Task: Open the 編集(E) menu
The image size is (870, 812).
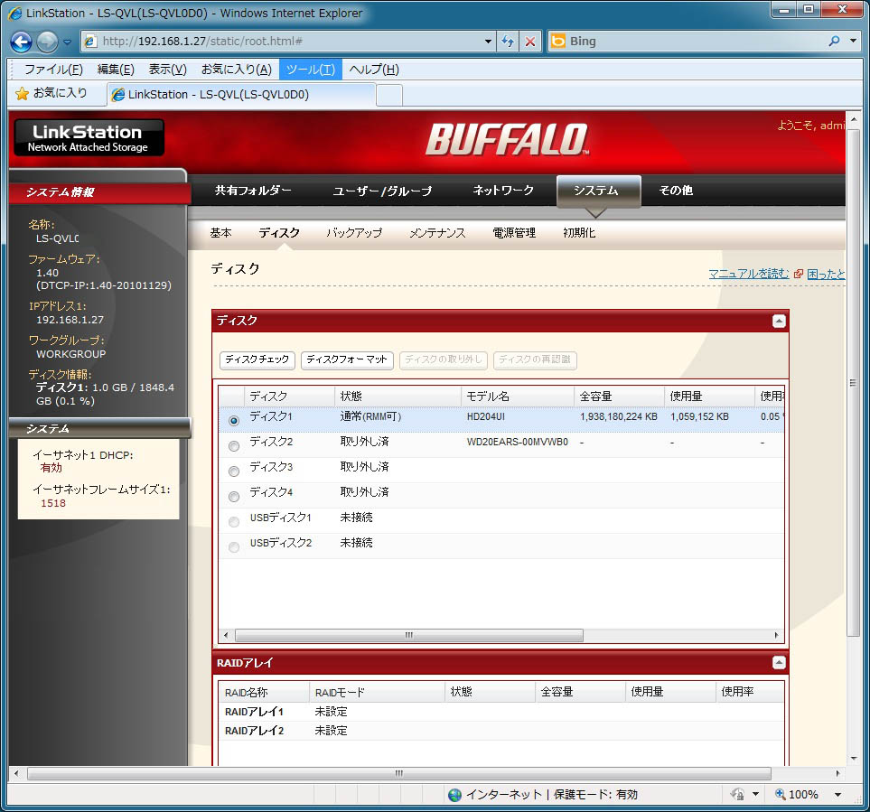Action: [x=116, y=70]
